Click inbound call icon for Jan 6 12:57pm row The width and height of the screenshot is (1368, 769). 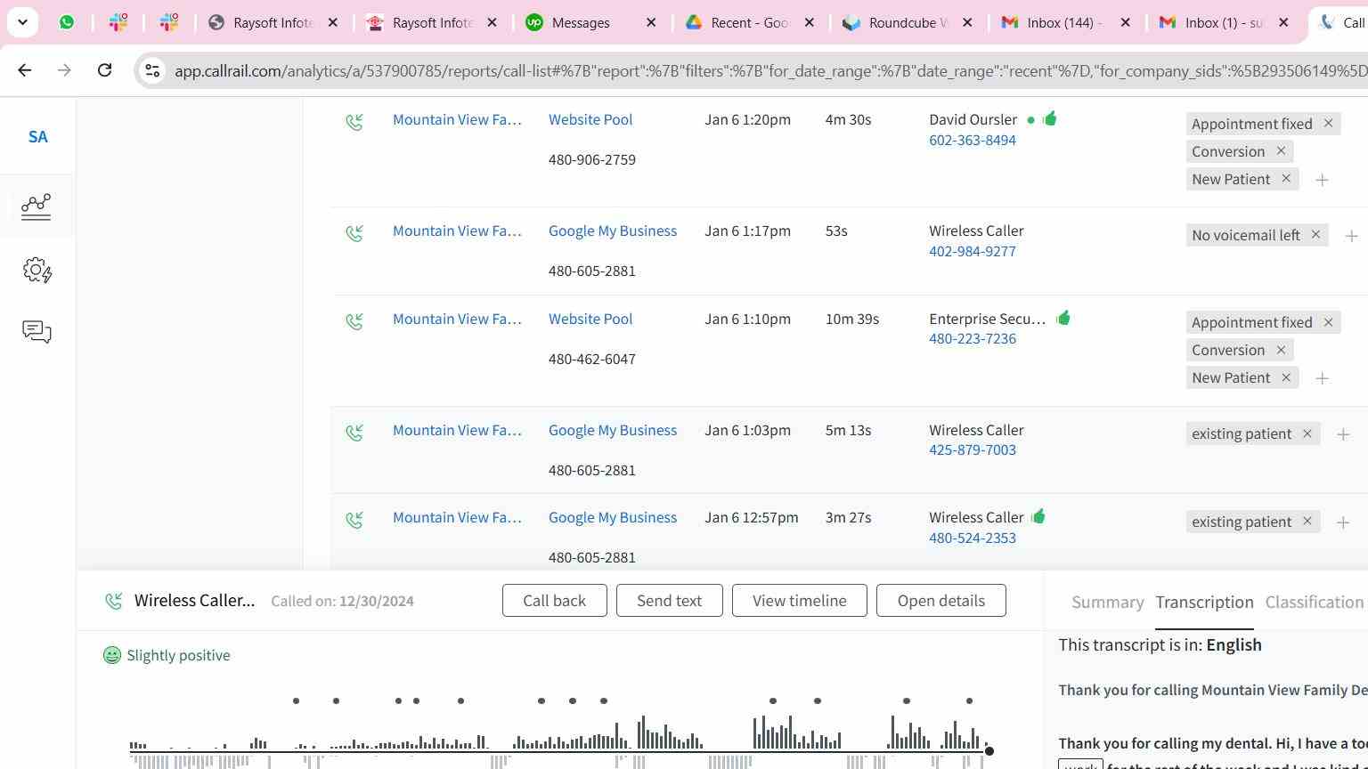(354, 520)
